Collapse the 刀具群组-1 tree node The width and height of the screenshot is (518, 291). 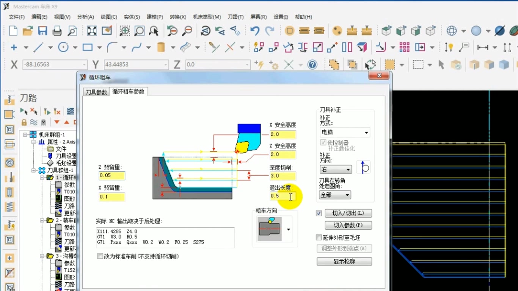(x=33, y=171)
